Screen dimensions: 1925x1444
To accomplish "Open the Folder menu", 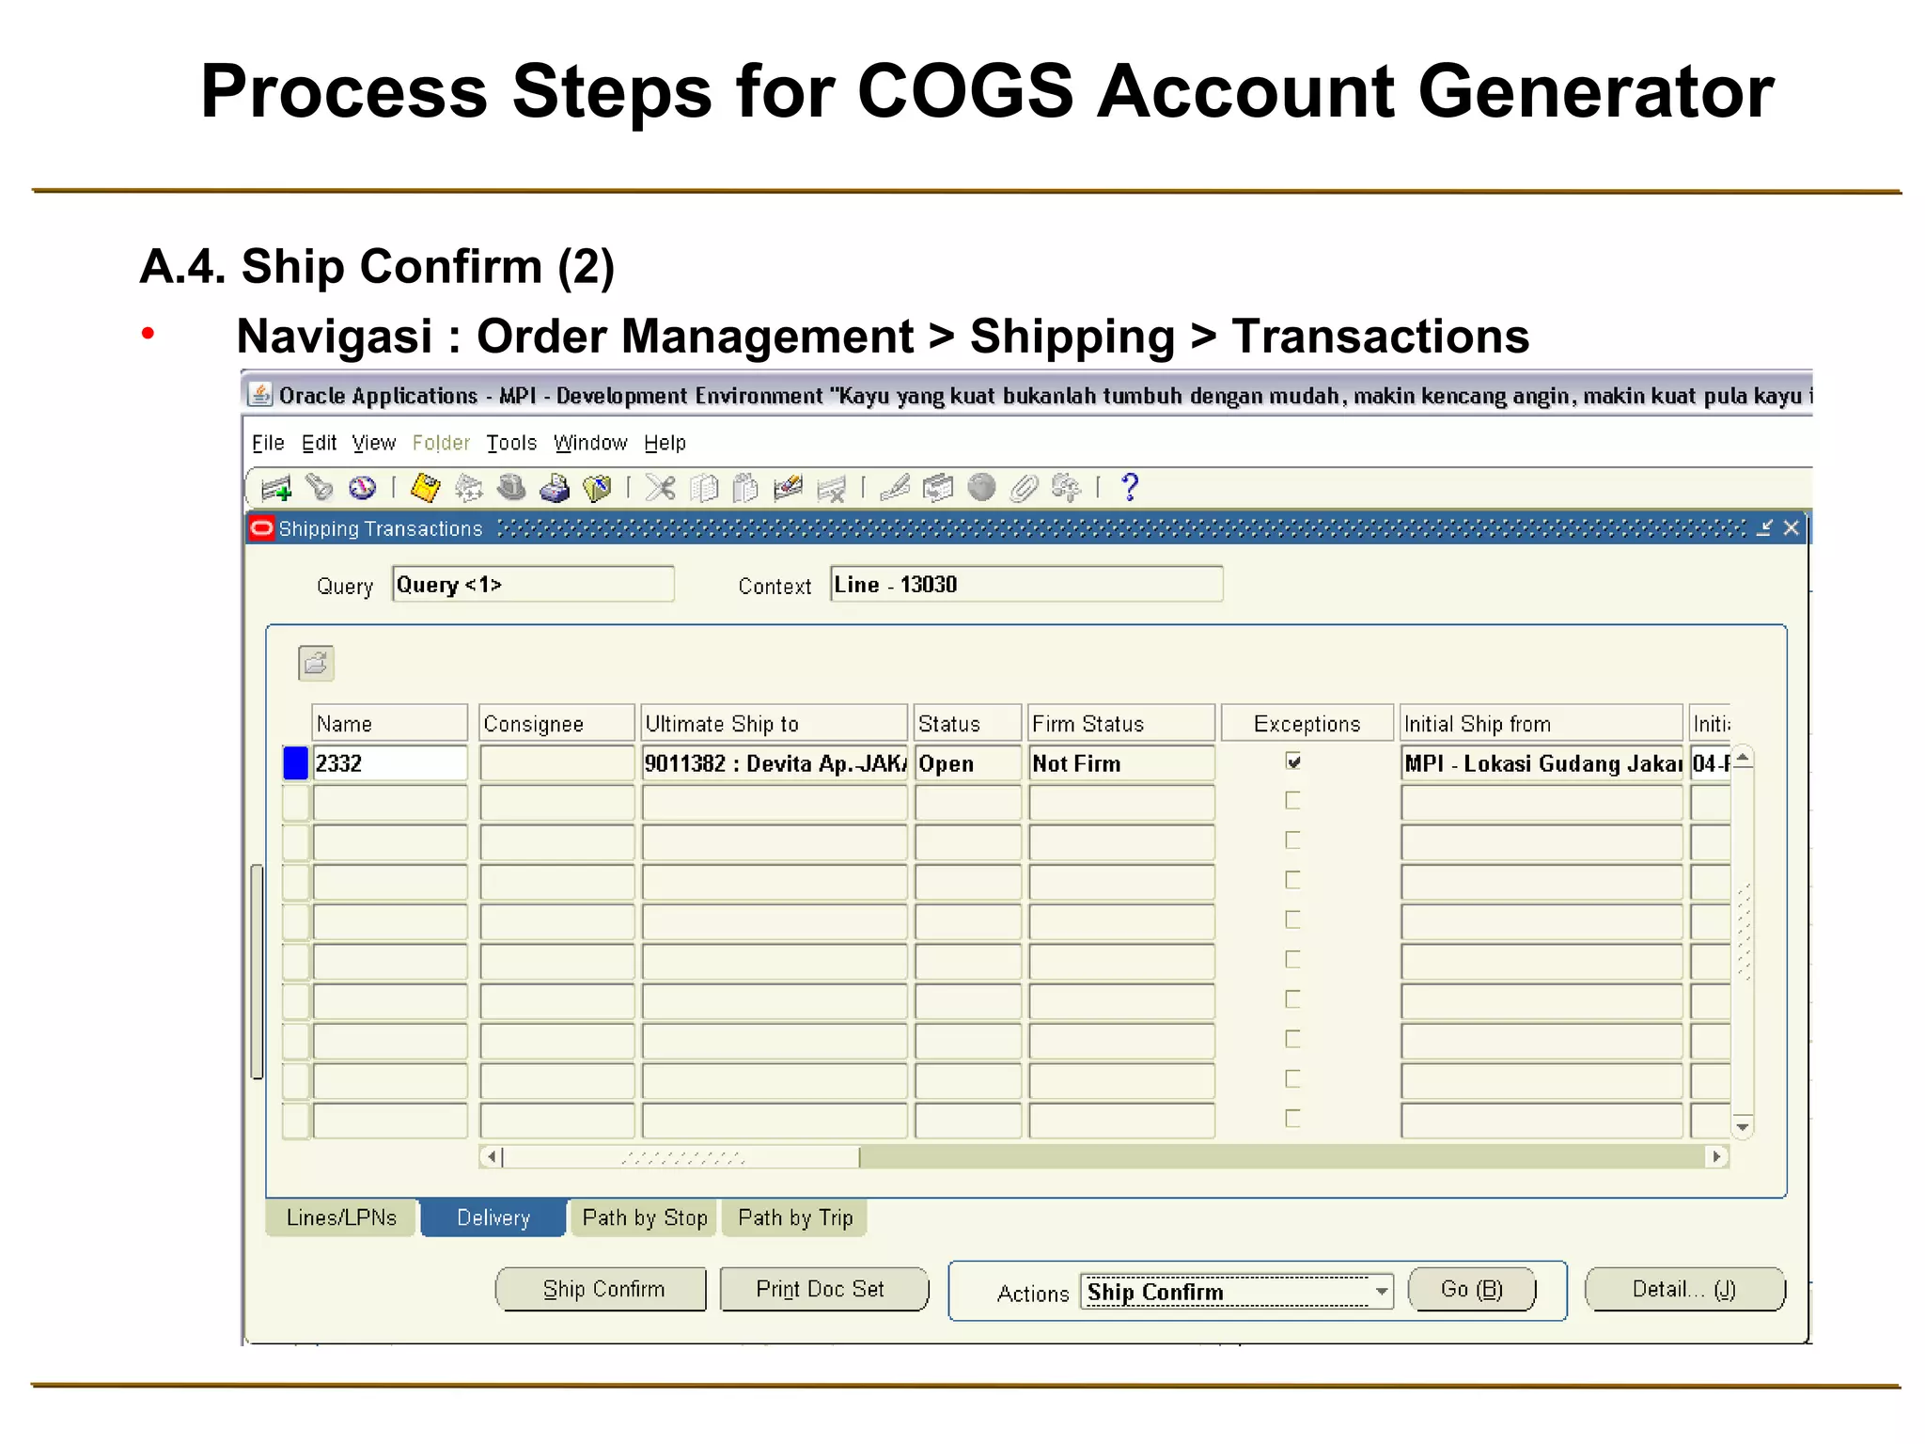I will tap(441, 443).
